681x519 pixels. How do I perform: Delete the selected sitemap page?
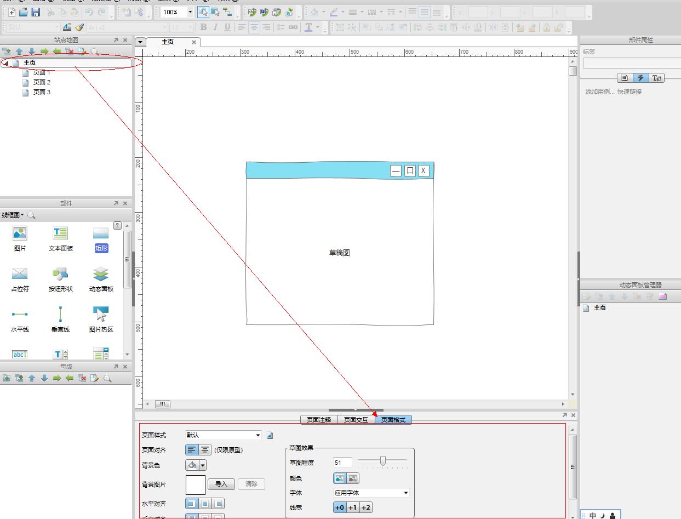(70, 52)
